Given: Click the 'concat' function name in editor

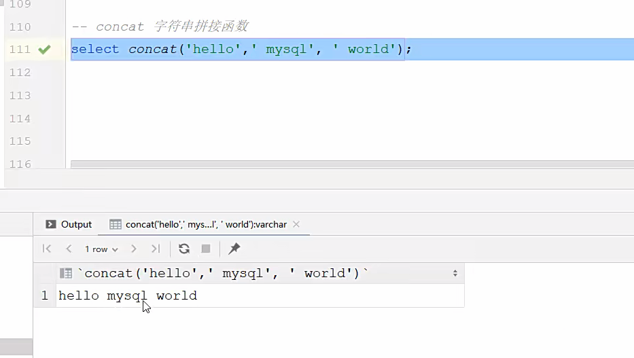Looking at the screenshot, I should tap(152, 50).
